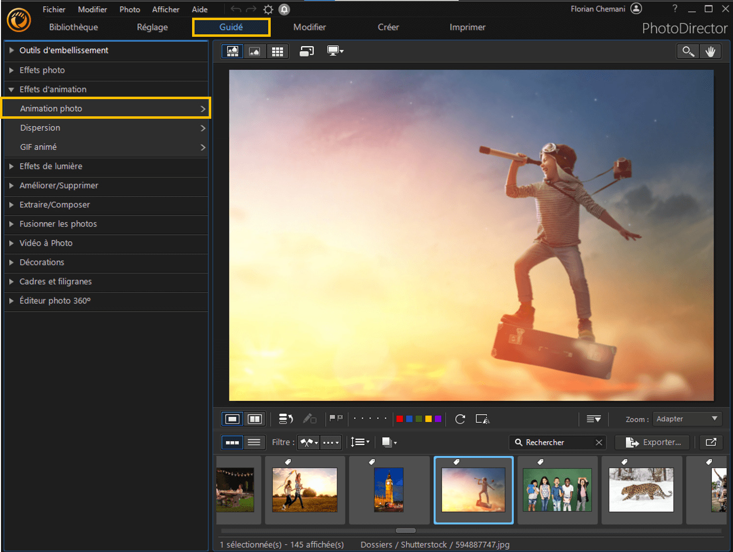Image resolution: width=733 pixels, height=552 pixels.
Task: Expand the Effets de lumière section
Action: [x=50, y=166]
